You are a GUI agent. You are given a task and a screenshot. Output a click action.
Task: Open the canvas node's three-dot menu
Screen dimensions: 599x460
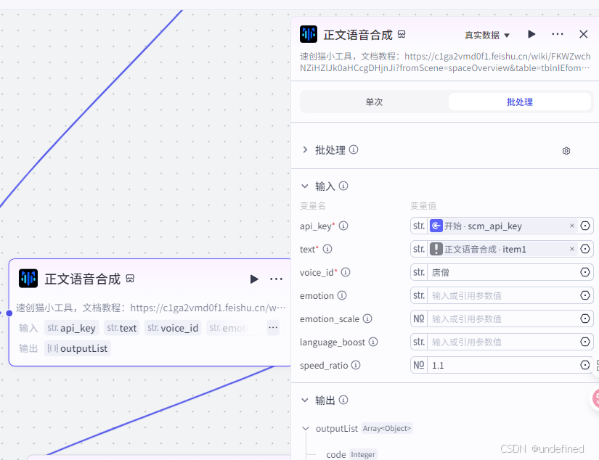click(276, 279)
